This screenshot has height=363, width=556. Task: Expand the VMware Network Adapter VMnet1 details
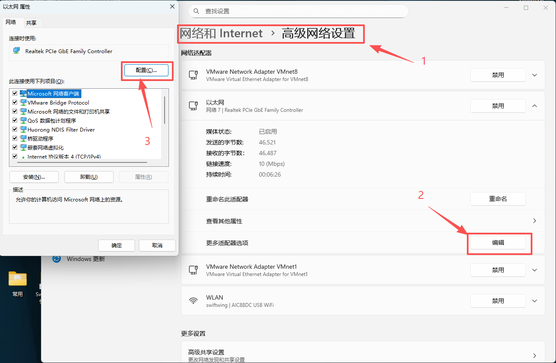tap(535, 270)
